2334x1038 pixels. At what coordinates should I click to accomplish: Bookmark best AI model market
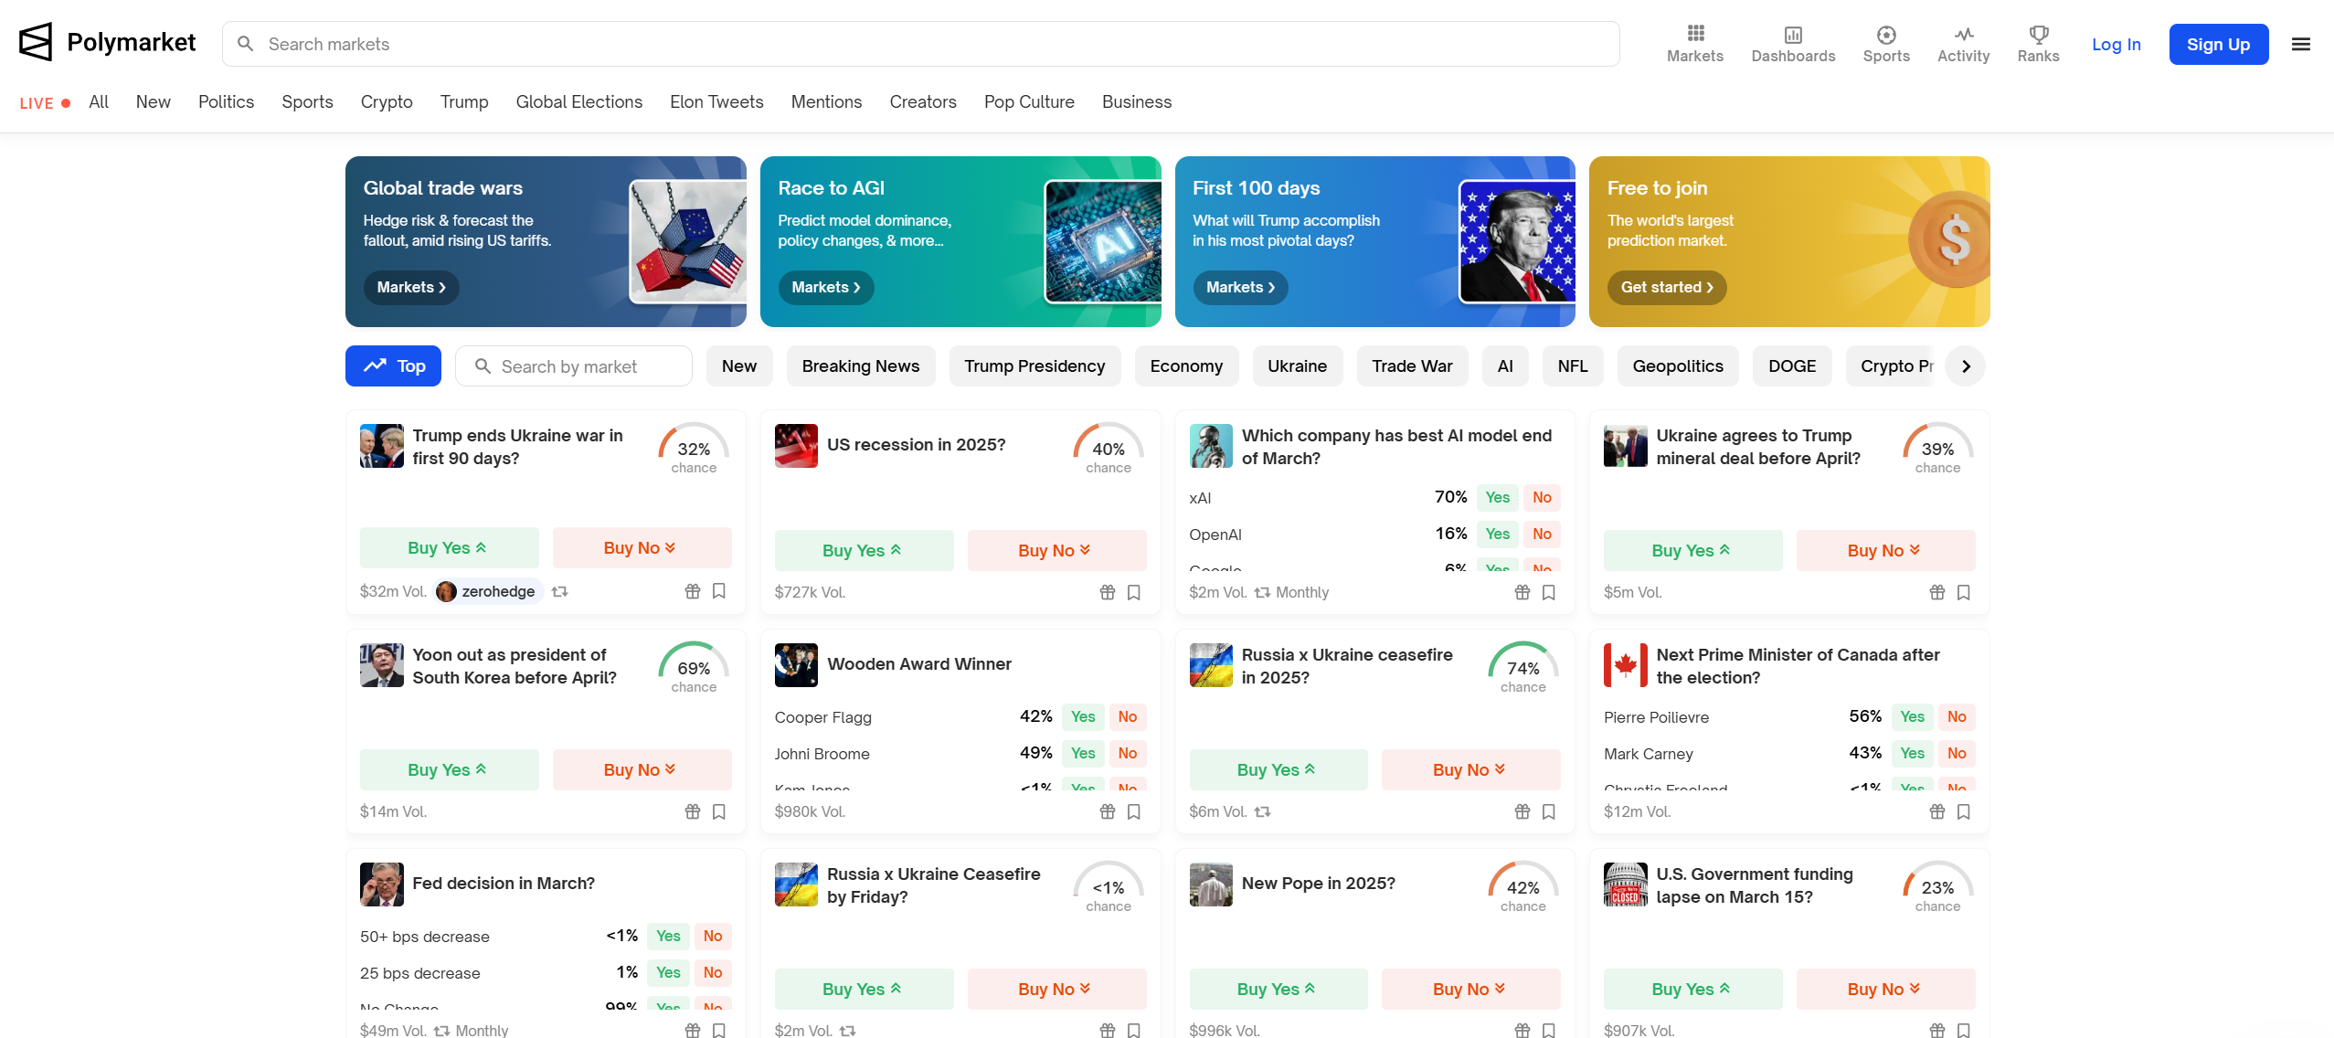click(1549, 592)
